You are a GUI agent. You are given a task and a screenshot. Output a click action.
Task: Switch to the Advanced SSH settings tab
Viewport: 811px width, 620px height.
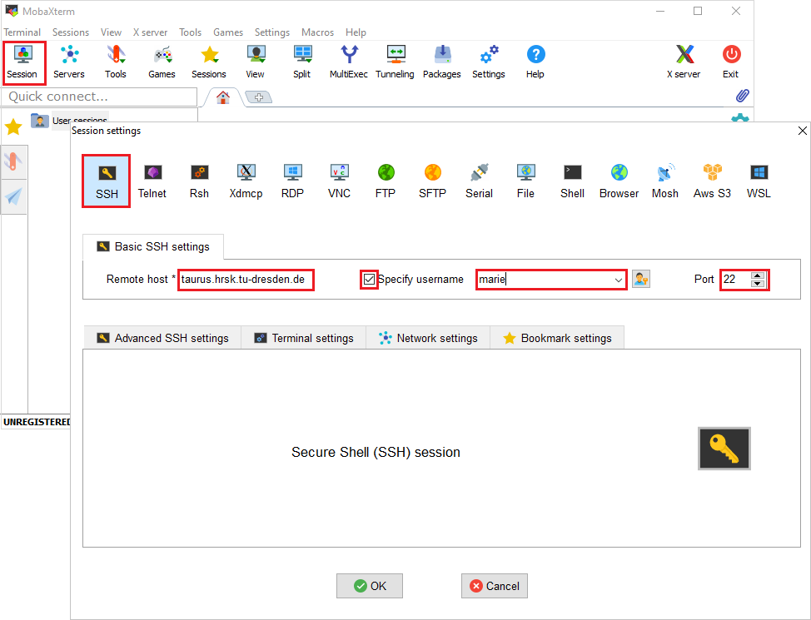click(x=162, y=338)
